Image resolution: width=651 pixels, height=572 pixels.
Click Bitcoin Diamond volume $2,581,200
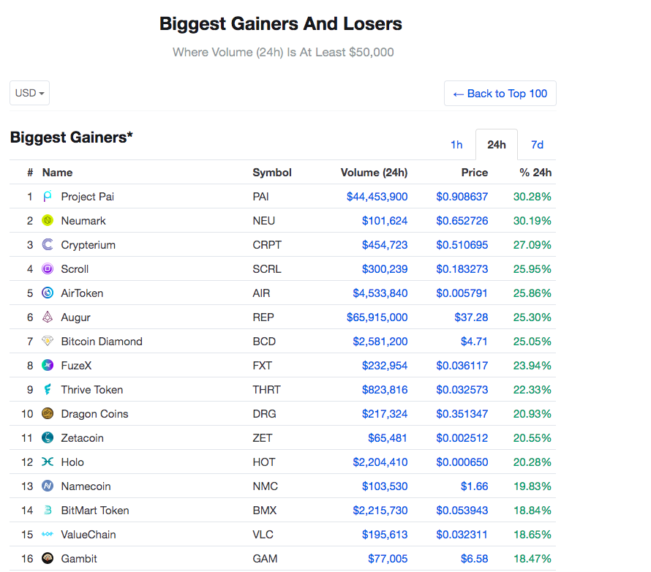tap(380, 341)
